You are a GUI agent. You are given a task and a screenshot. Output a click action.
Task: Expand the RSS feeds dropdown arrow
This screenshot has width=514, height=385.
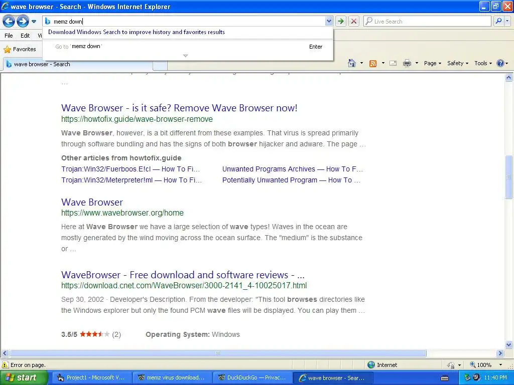(383, 63)
